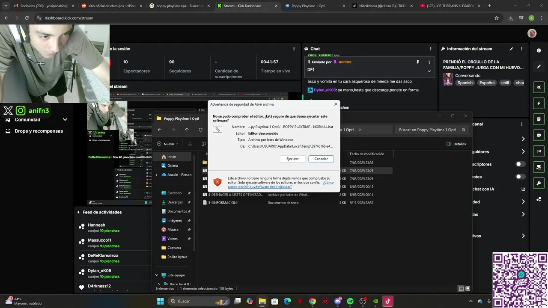Collapse the pinned message with the chevron
This screenshot has width=548, height=308.
tap(429, 71)
